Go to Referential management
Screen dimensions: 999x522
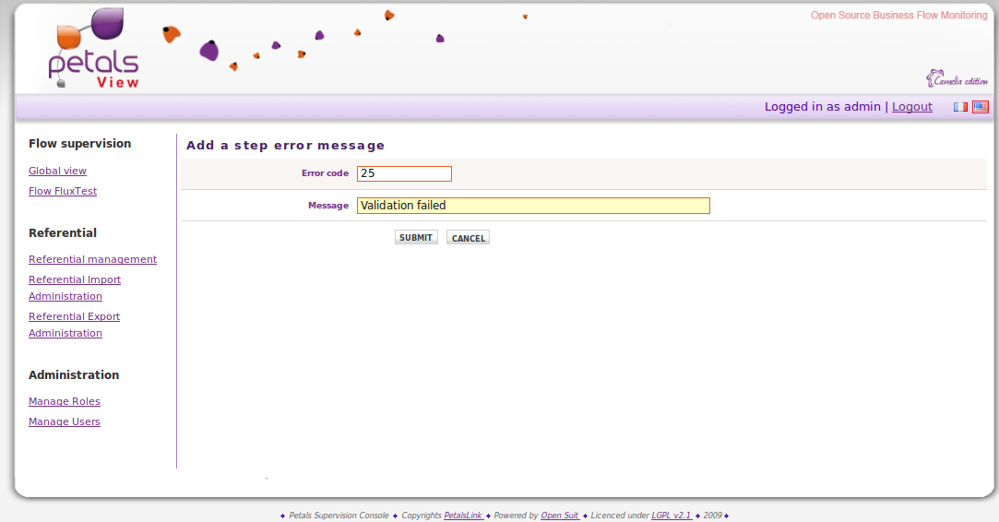click(x=92, y=259)
